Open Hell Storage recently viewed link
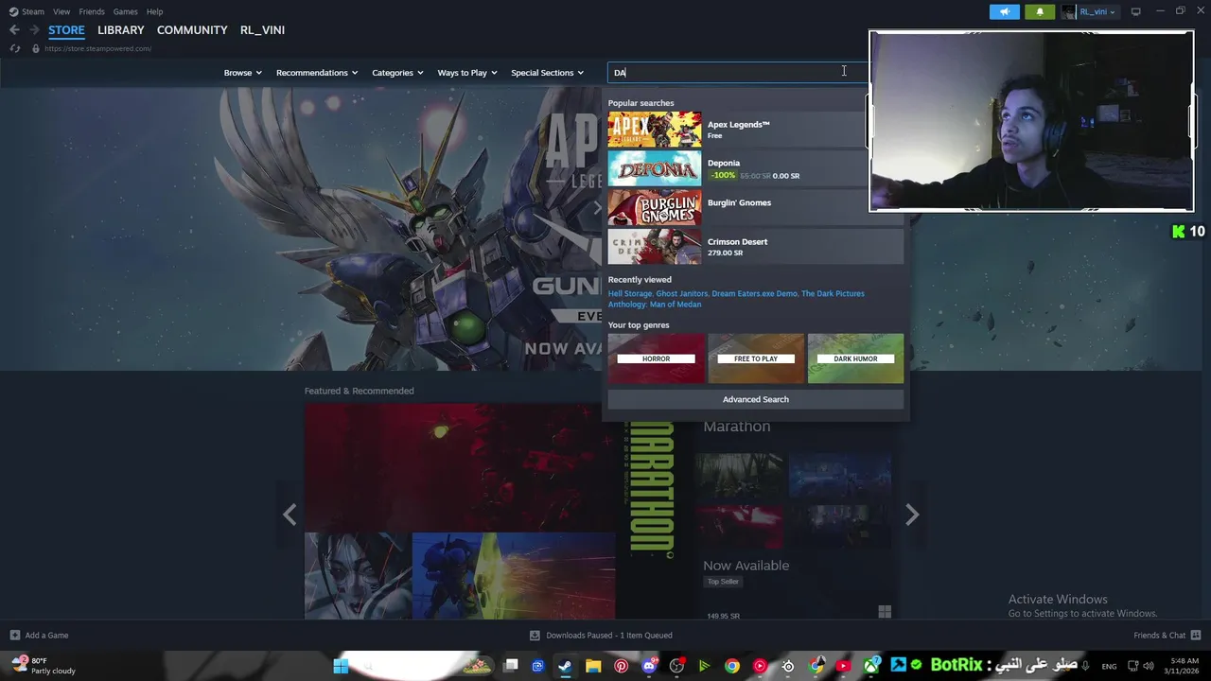The width and height of the screenshot is (1211, 681). coord(629,293)
